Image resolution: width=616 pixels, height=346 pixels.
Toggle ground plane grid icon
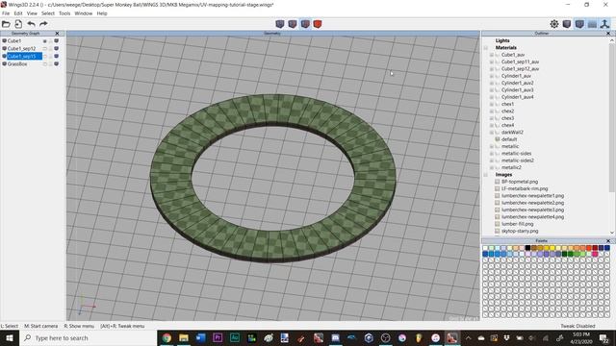592,24
